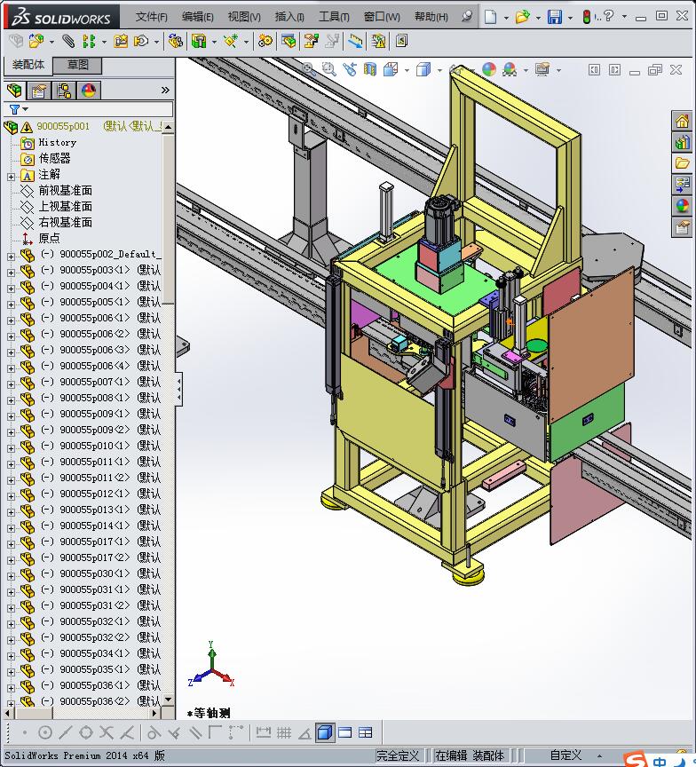696x767 pixels.
Task: Click Zoom to Fit in view toolbar
Action: click(309, 69)
